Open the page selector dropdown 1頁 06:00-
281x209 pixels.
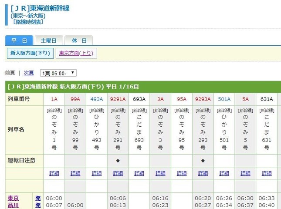(58, 73)
